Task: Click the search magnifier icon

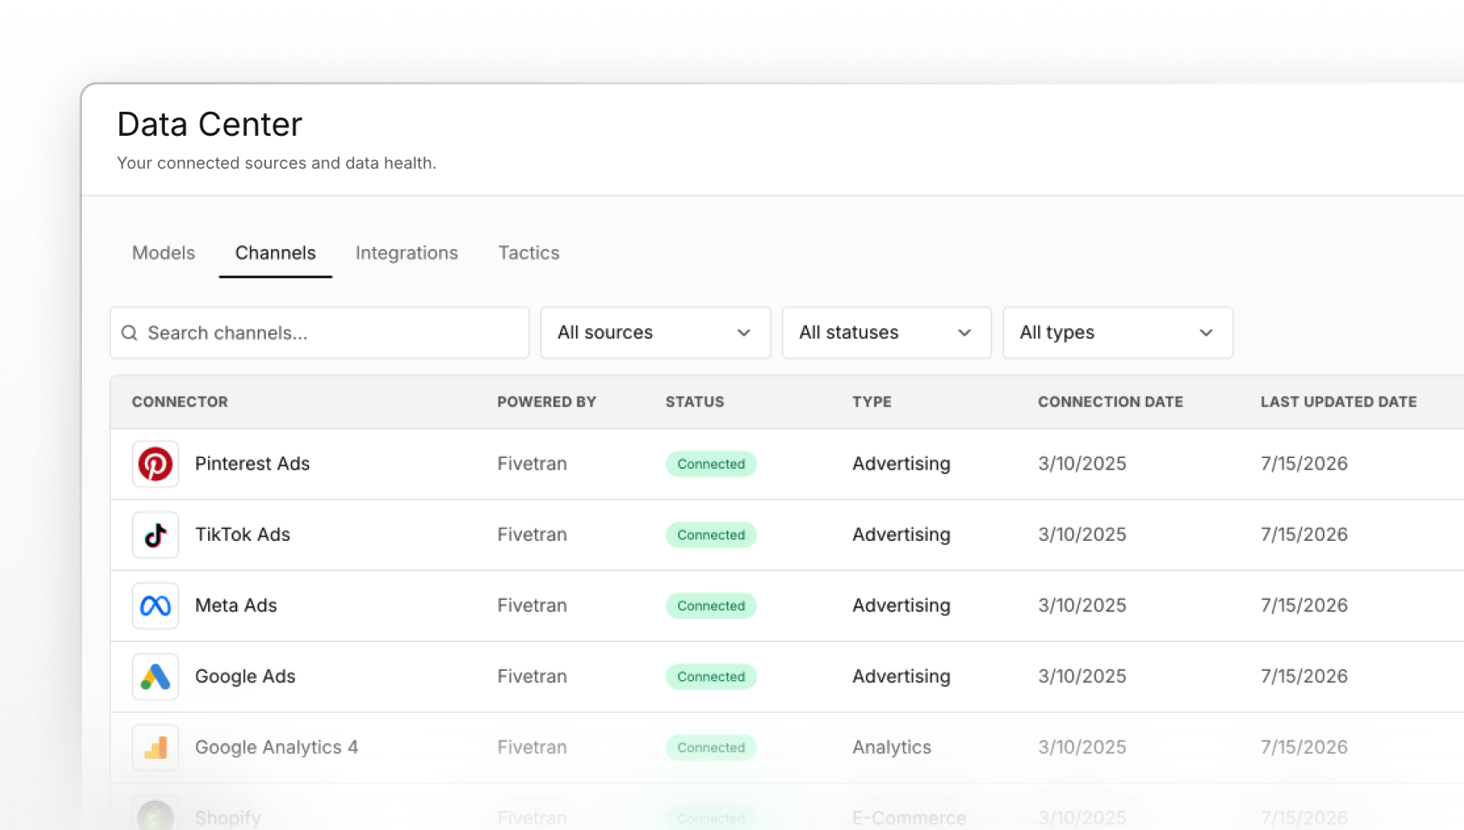Action: 129,333
